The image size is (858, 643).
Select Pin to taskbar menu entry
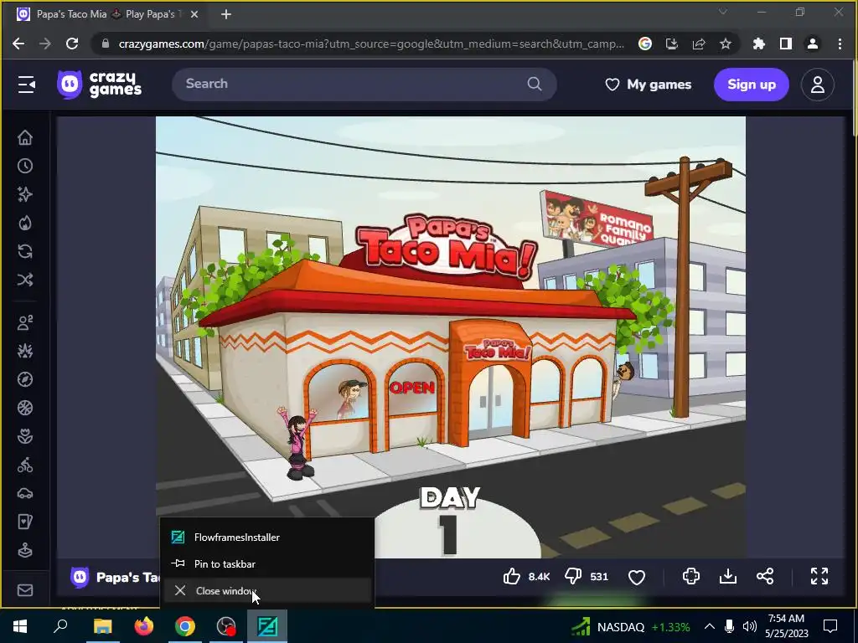coord(267,563)
